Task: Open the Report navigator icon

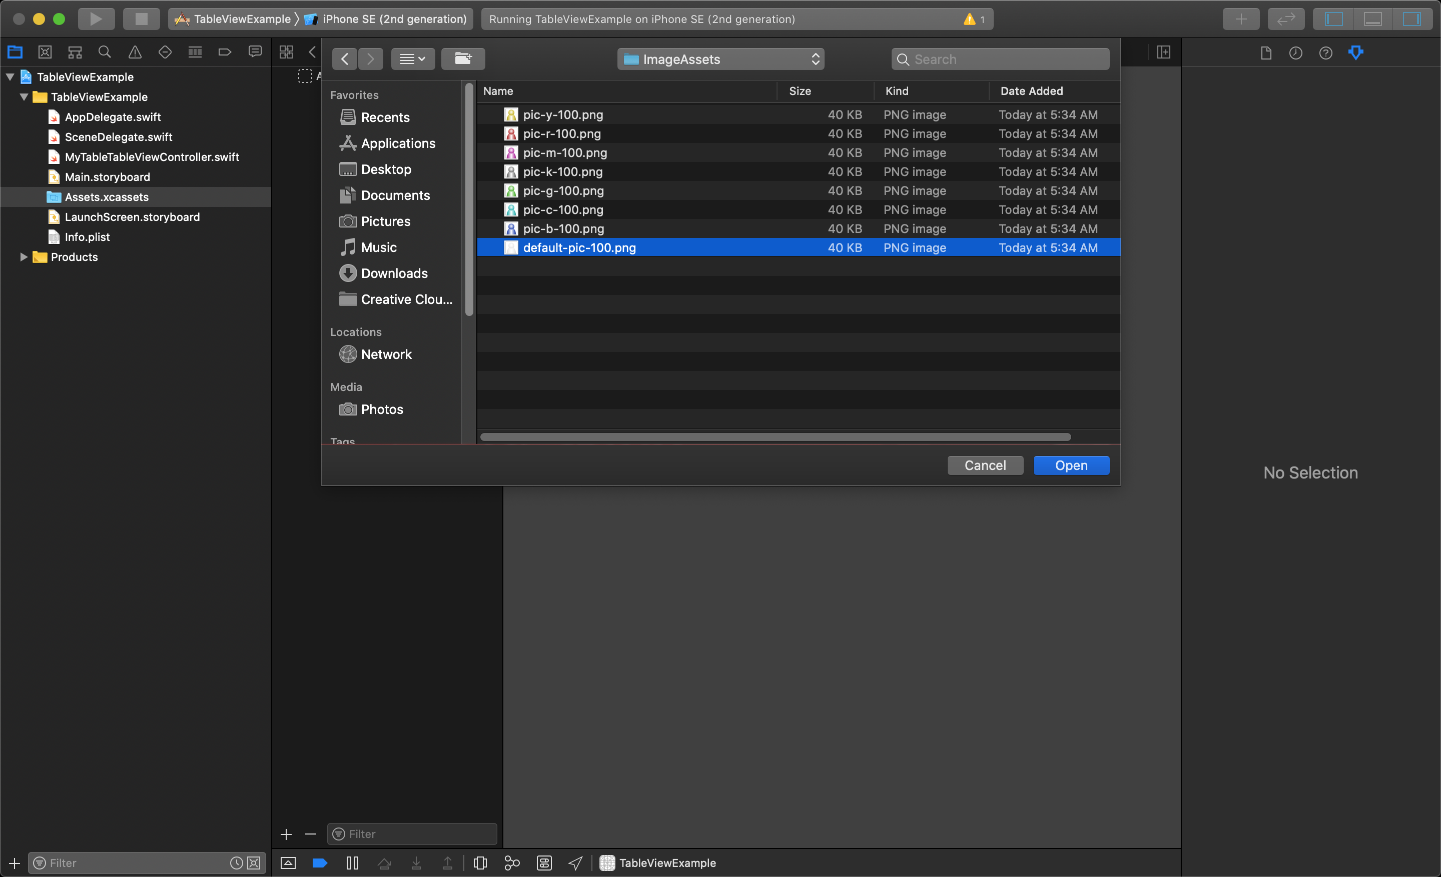Action: tap(255, 52)
